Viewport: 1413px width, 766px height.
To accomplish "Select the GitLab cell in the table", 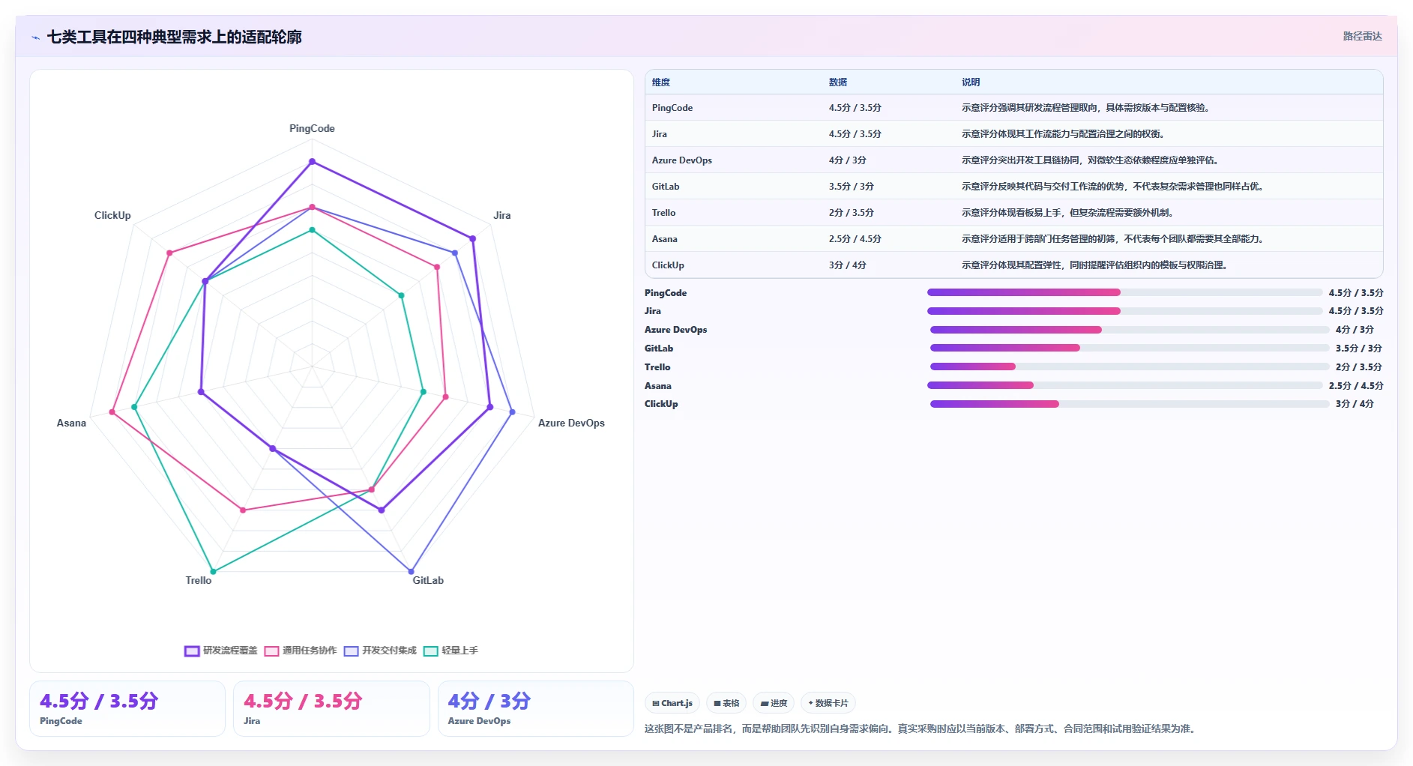I will click(x=666, y=187).
